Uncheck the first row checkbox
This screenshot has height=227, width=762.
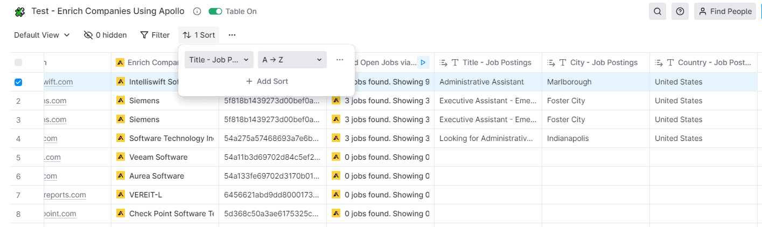click(x=18, y=82)
